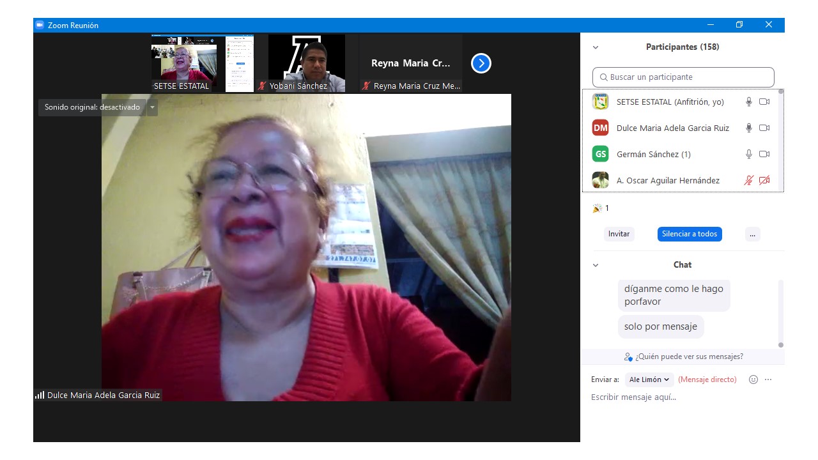Click the party reaction emoji counter
This screenshot has width=818, height=460.
click(x=601, y=208)
